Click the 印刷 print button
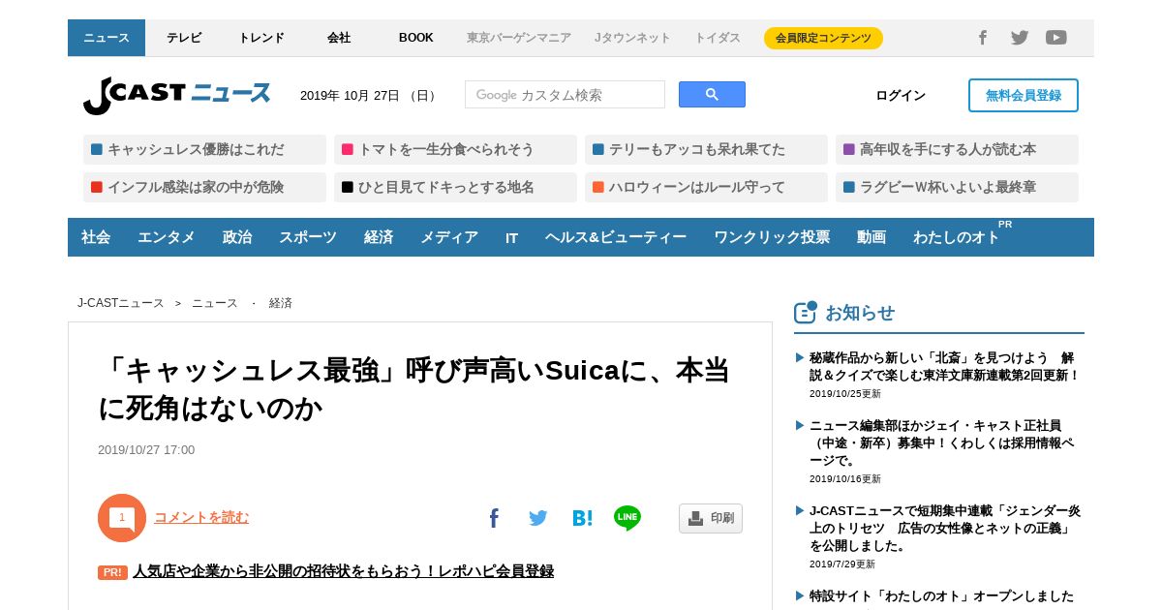Viewport: 1162px width, 610px height. (711, 518)
